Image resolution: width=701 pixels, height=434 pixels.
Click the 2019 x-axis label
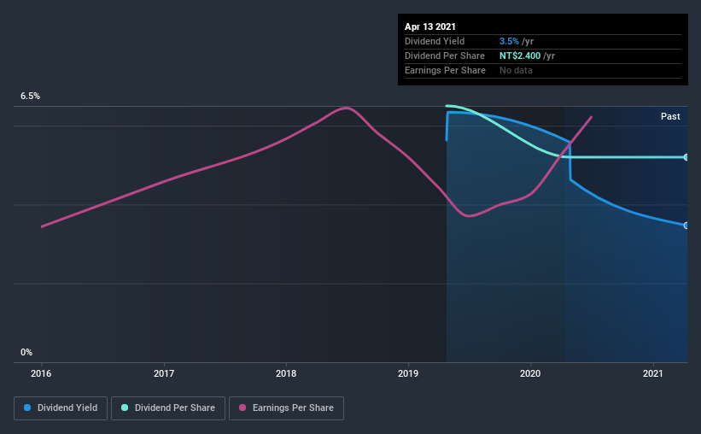408,373
